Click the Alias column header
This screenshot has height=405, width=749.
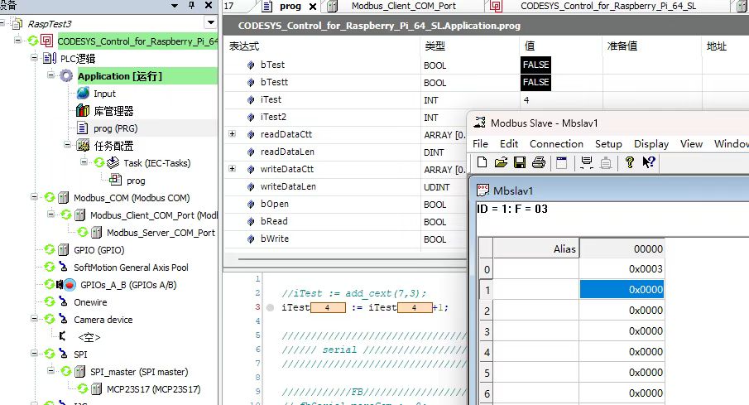point(536,248)
